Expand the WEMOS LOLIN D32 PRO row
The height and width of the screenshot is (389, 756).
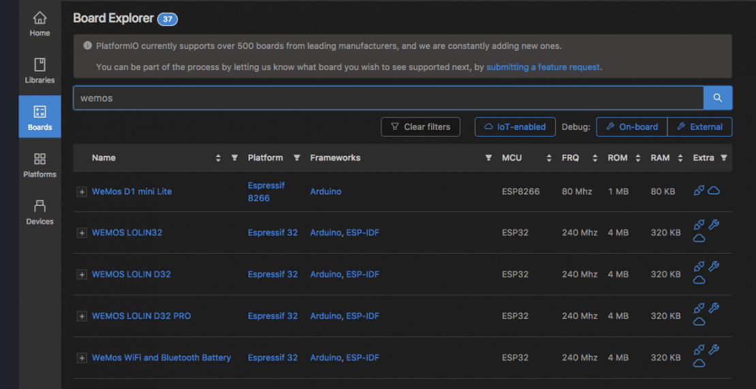(82, 316)
